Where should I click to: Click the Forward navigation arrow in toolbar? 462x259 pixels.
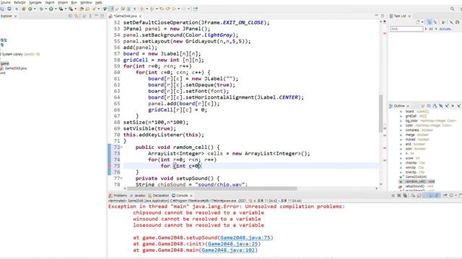point(183,9)
